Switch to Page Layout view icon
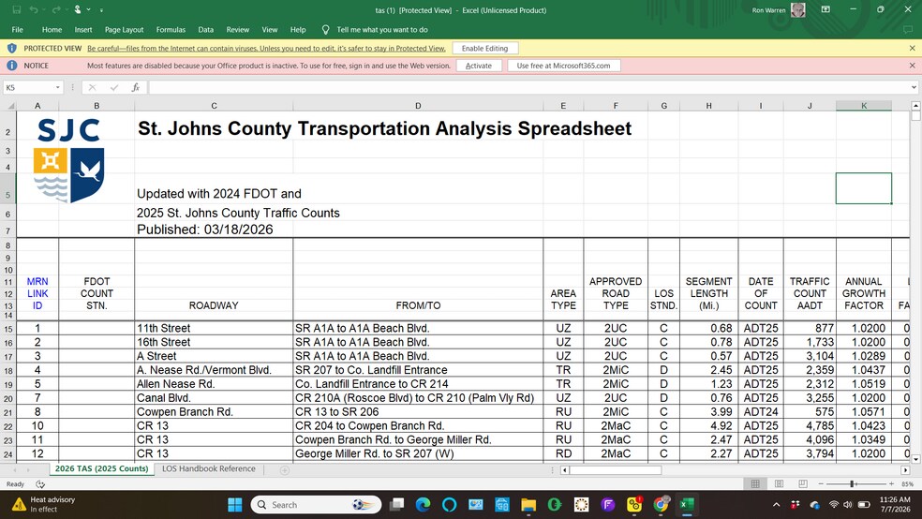922x519 pixels. (x=780, y=483)
